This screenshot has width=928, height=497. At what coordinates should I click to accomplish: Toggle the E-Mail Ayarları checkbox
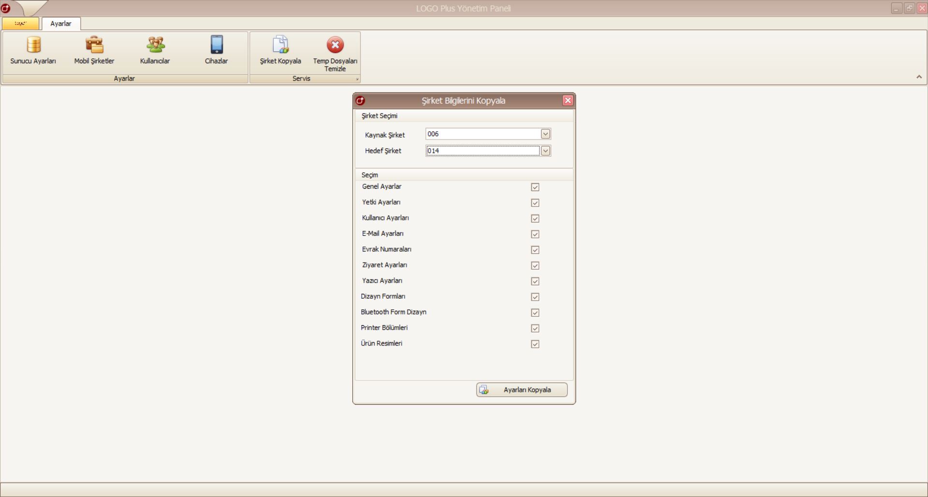click(535, 234)
